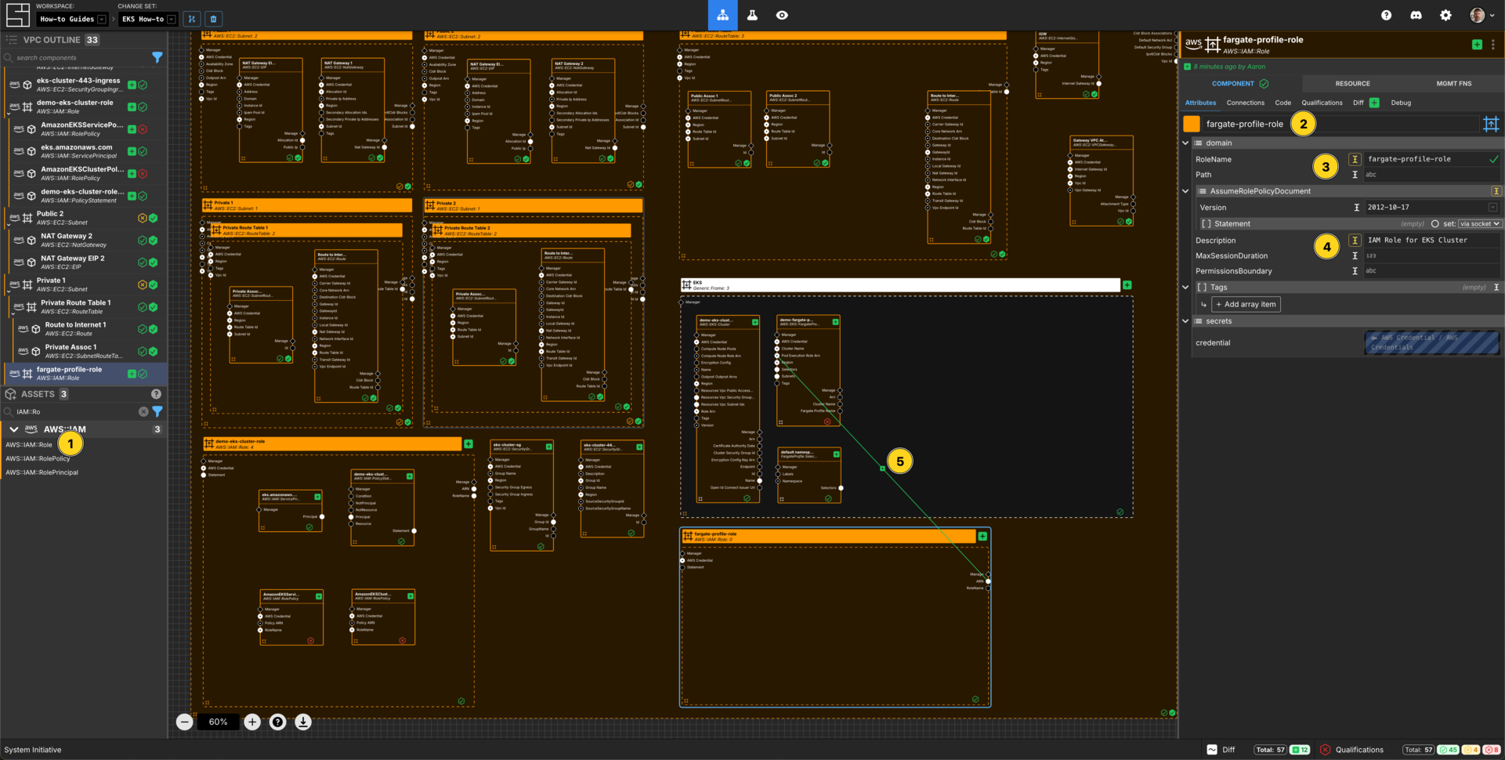Click the fargate-profile-role component name field
This screenshot has width=1505, height=760.
pyautogui.click(x=1340, y=124)
